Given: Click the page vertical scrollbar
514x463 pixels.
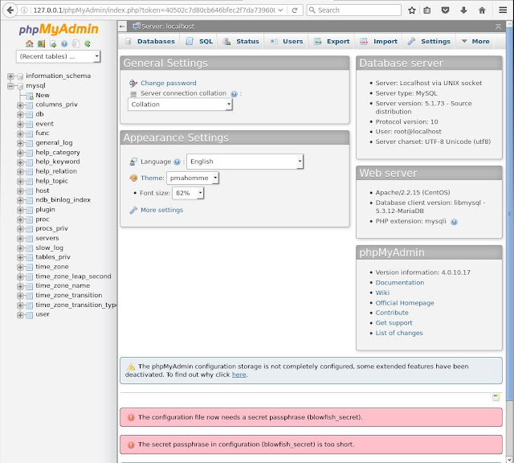Looking at the screenshot, I should coord(510,213).
